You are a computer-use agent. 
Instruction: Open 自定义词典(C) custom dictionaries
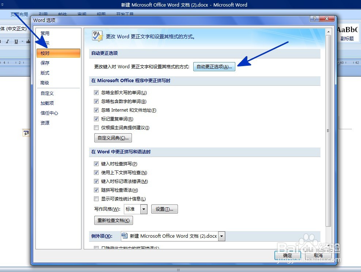pyautogui.click(x=113, y=138)
